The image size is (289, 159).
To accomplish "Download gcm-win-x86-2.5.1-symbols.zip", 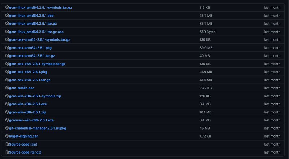I will (x=35, y=96).
